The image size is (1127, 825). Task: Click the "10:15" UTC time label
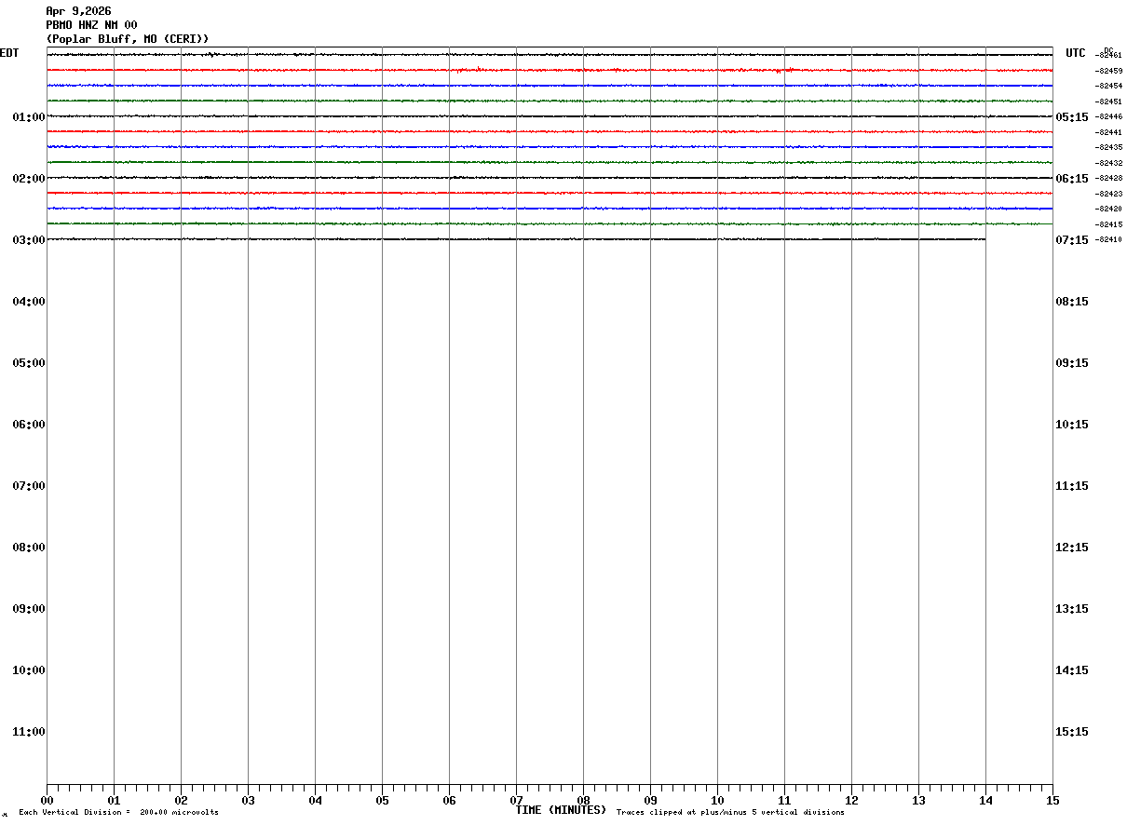pos(1072,425)
